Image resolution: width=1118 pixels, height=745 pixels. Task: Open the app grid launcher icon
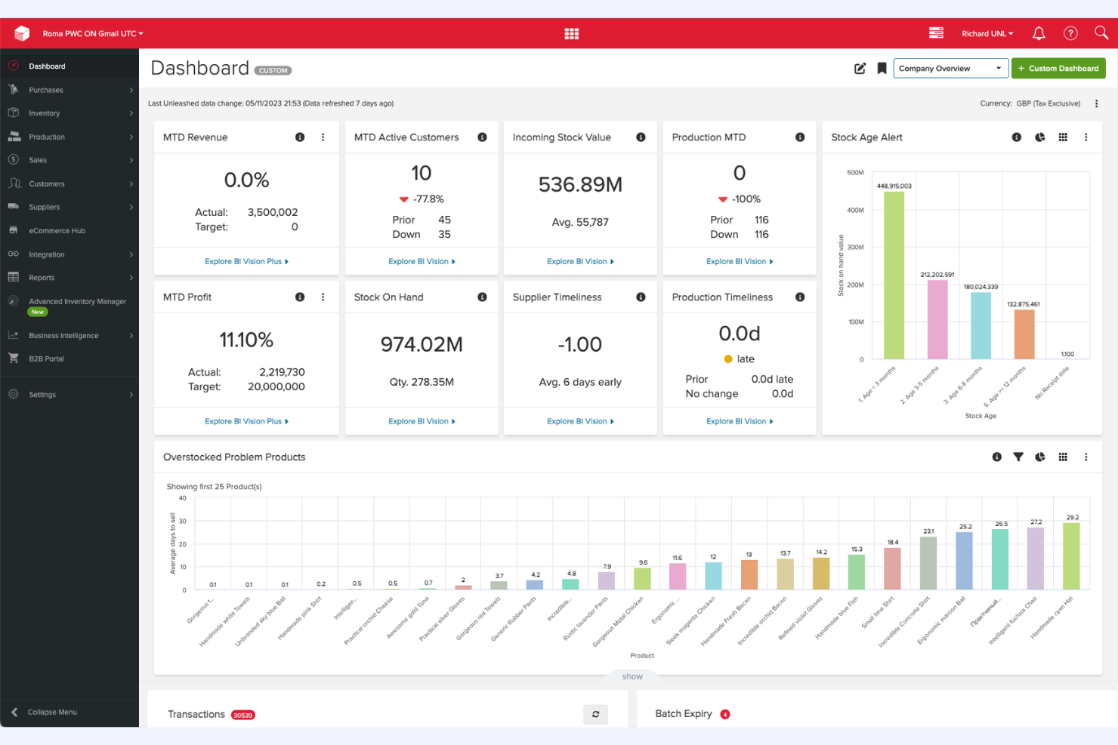coord(571,33)
